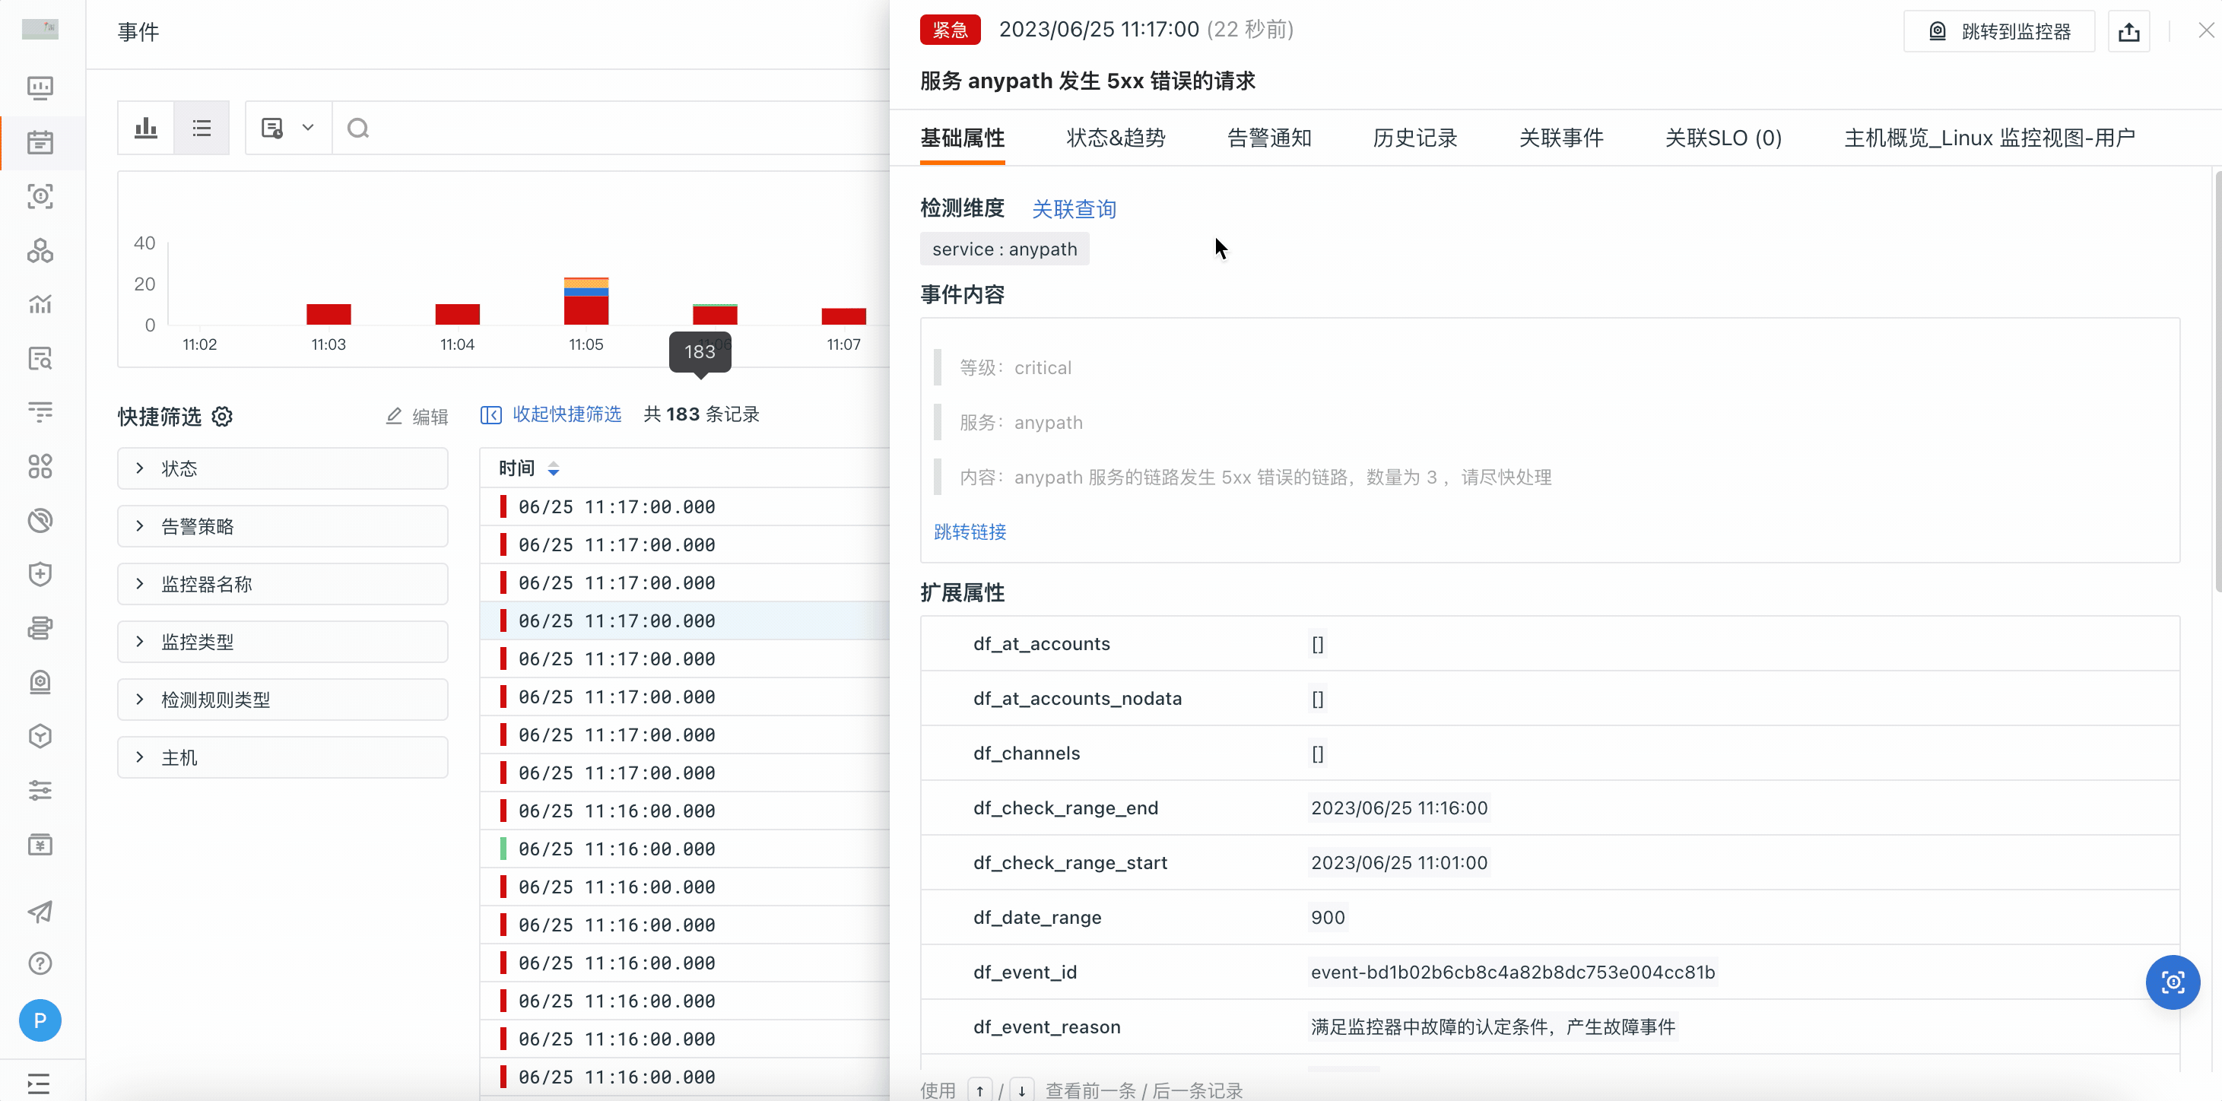Open the Infrastructure sidebar icon
The width and height of the screenshot is (2222, 1101).
point(40,250)
